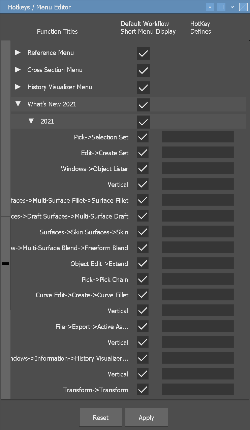
Task: Click the list view icon in the title bar
Action: coord(221,7)
